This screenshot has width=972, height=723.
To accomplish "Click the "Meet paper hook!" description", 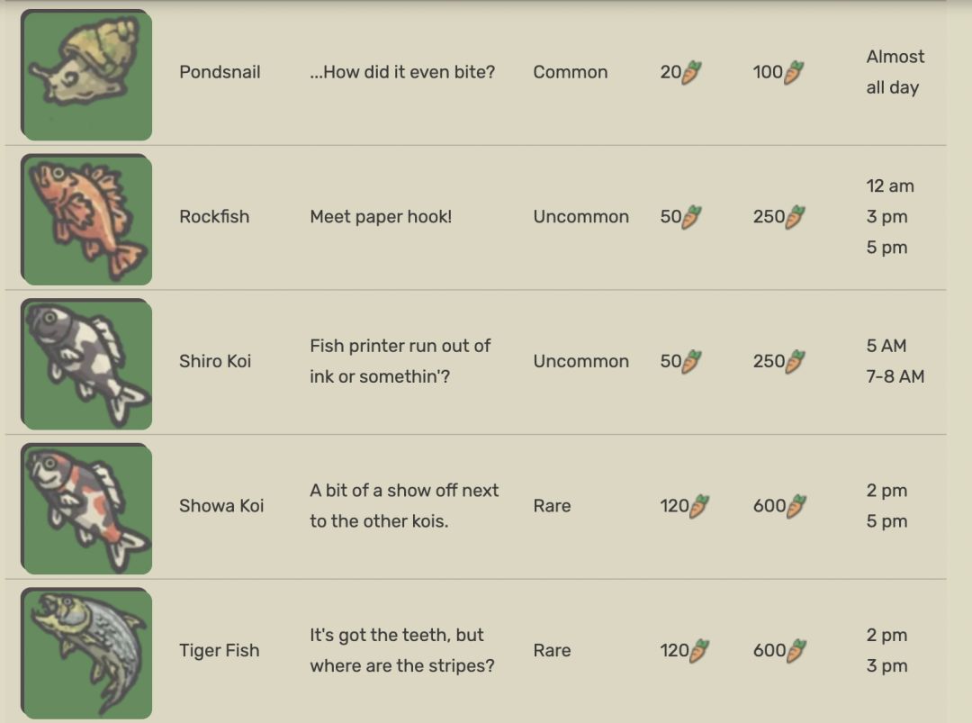I will pyautogui.click(x=381, y=217).
